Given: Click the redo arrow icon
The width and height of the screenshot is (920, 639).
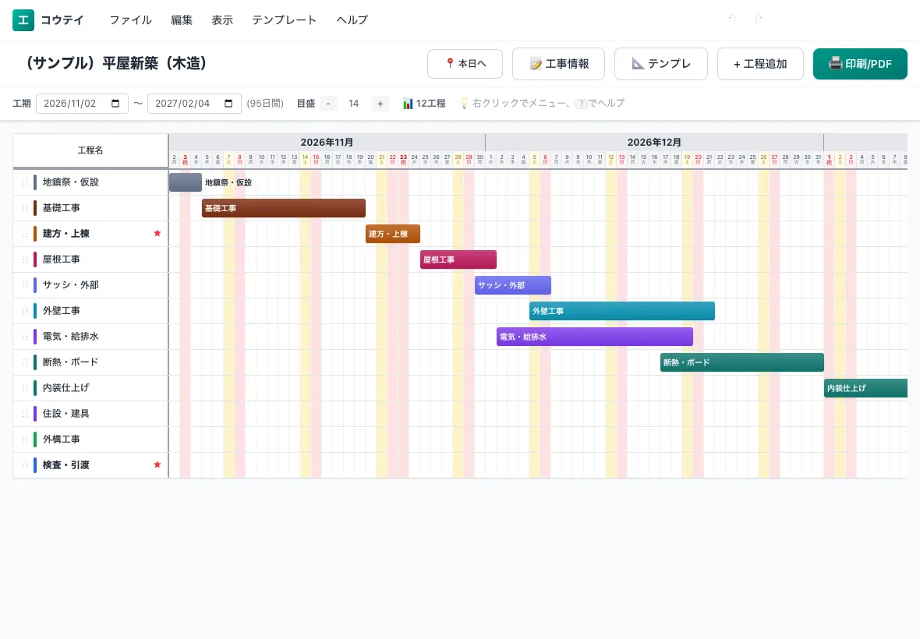Looking at the screenshot, I should (x=758, y=20).
